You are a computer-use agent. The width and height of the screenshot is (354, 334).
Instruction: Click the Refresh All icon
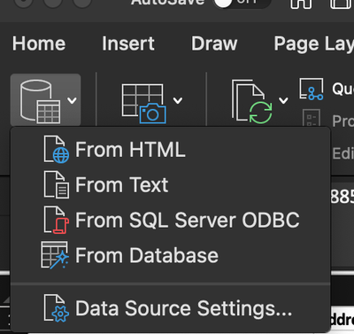[x=251, y=101]
